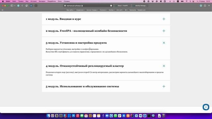Open the Pastebin.com bookmark
Screen dimensions: 212x119
point(141,10)
